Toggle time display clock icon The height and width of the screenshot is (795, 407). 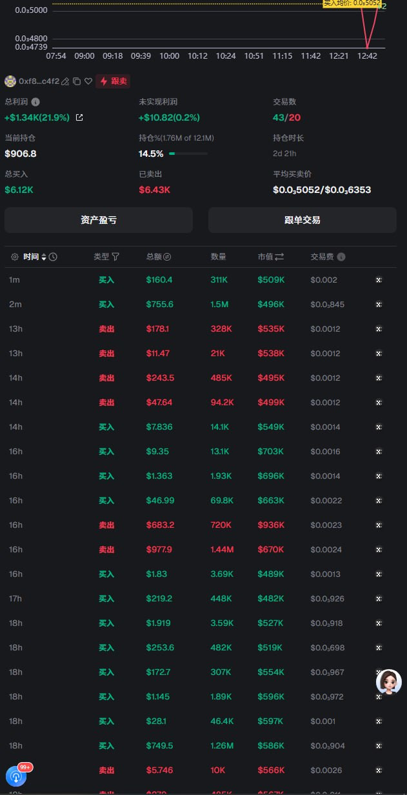coord(53,257)
